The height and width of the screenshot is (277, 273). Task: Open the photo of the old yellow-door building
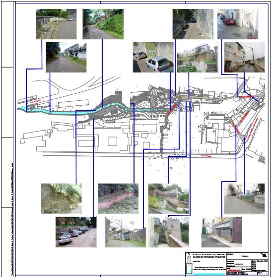click(244, 57)
